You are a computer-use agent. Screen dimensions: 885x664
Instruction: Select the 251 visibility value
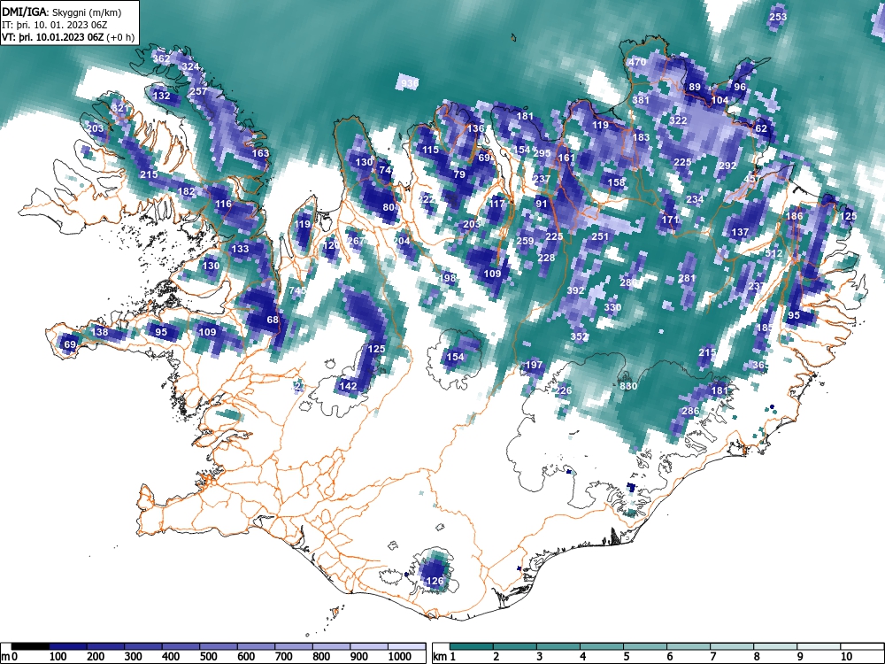click(x=600, y=236)
